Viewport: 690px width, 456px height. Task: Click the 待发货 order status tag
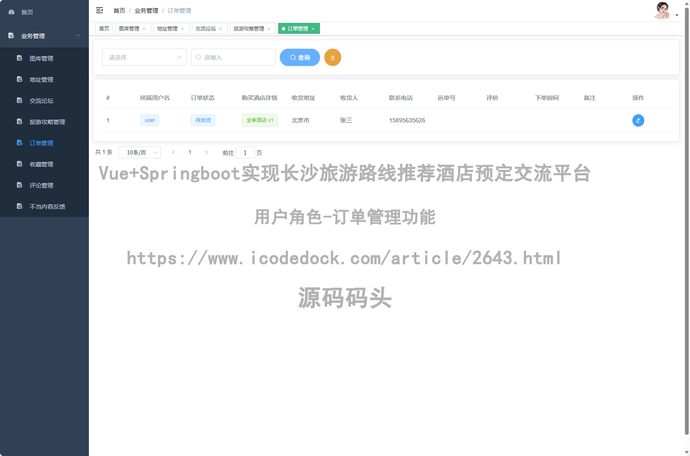click(x=203, y=120)
